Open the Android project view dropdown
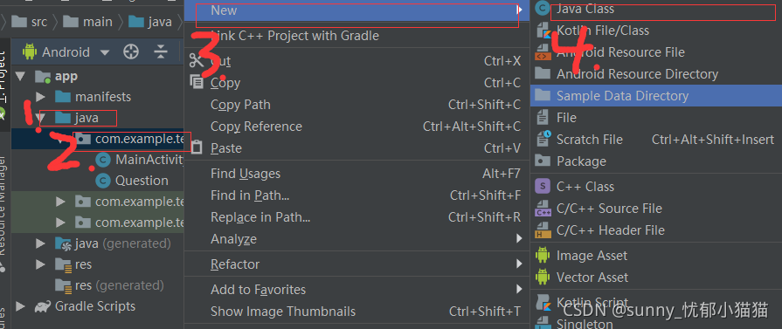Image resolution: width=782 pixels, height=329 pixels. [66, 52]
